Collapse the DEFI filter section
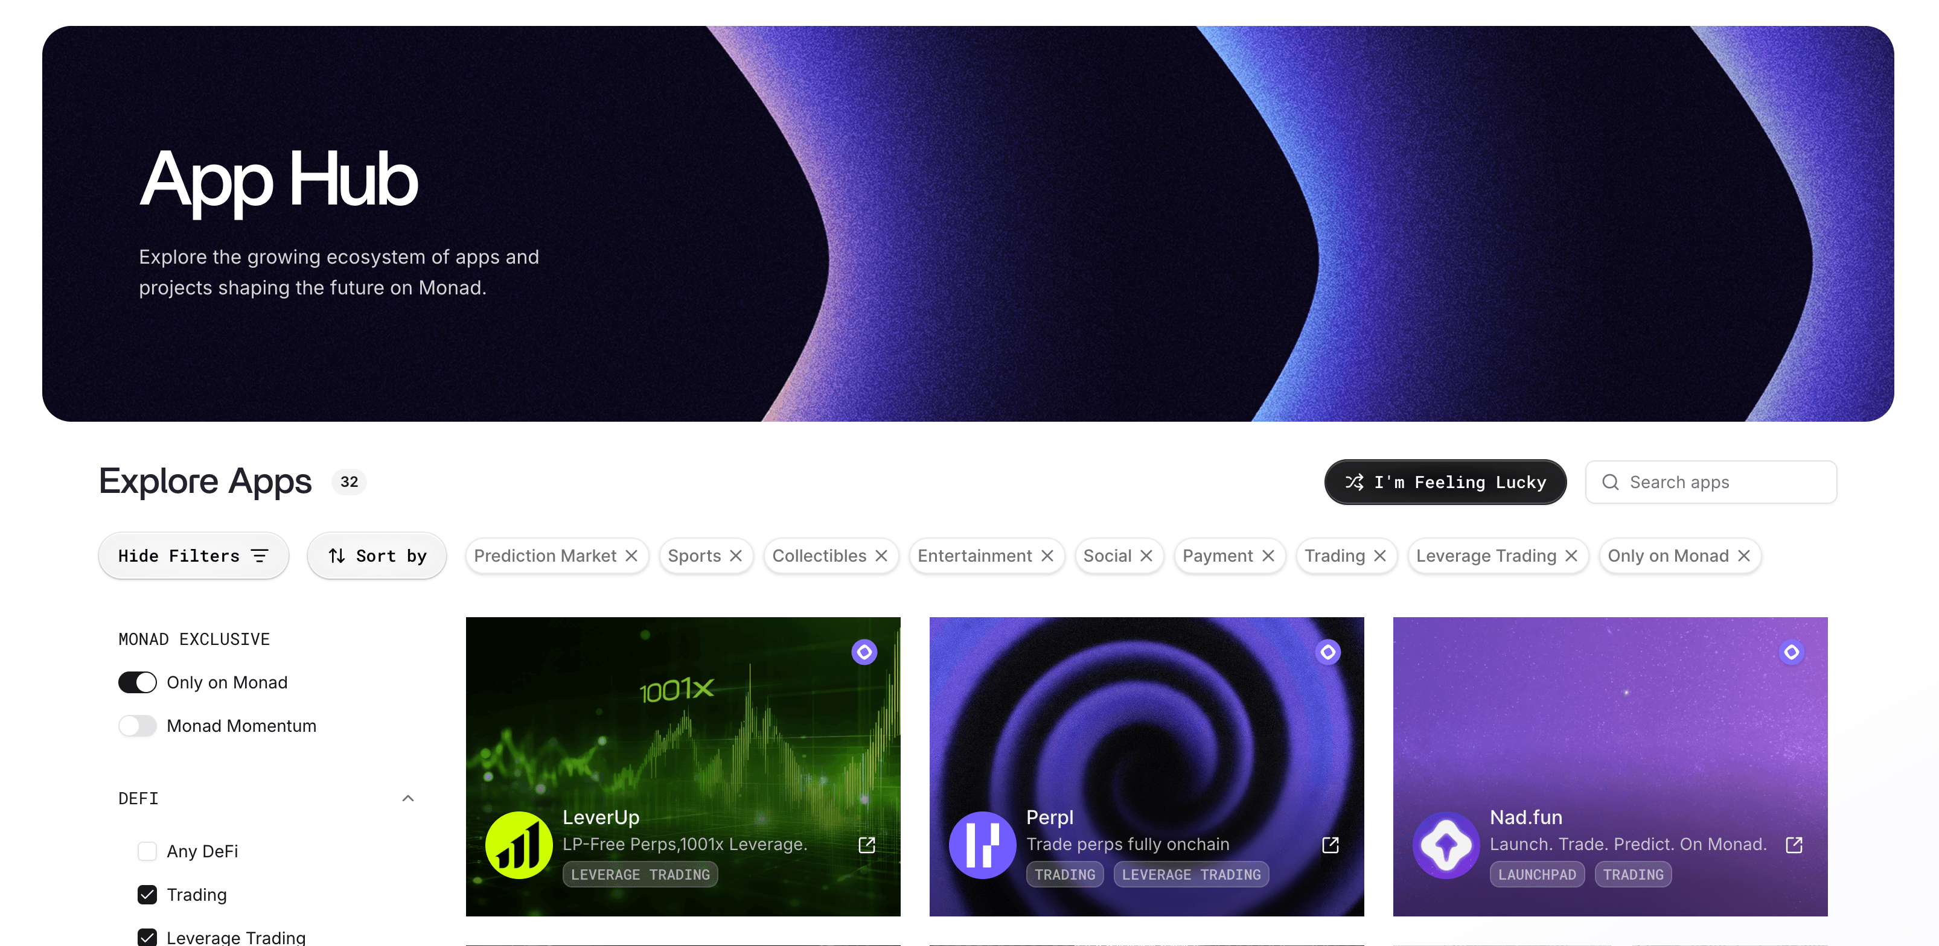The image size is (1939, 946). click(x=408, y=798)
